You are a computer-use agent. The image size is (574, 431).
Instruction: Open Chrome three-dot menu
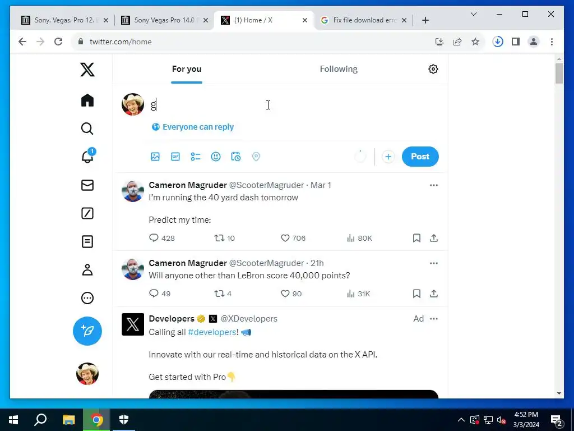552,42
